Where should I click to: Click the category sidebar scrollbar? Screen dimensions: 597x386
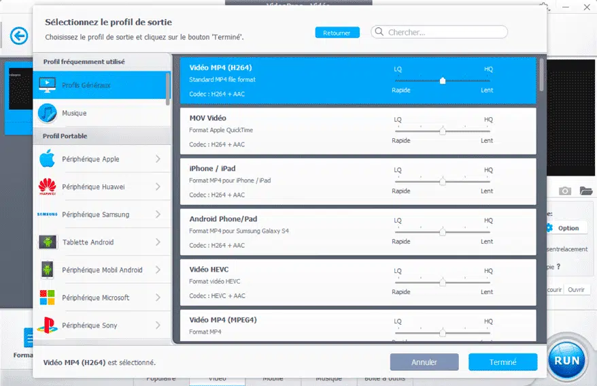pyautogui.click(x=167, y=89)
